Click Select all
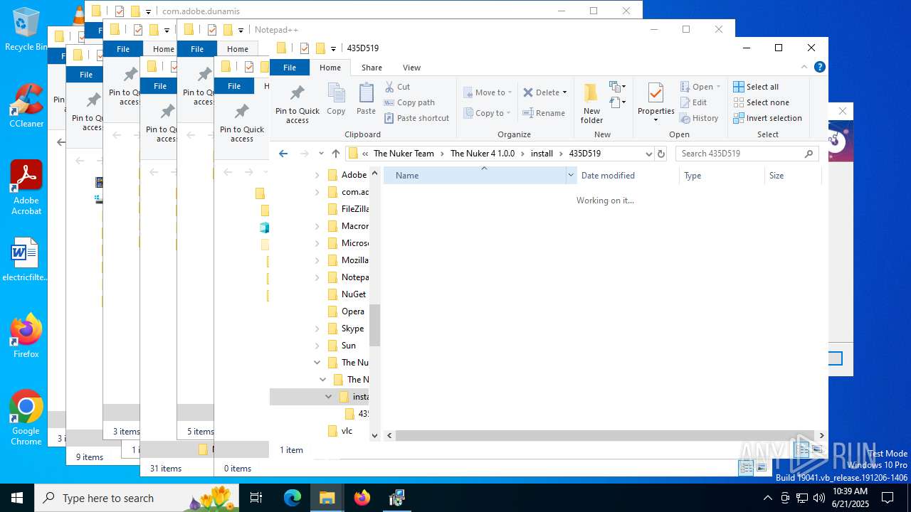Viewport: 911px width, 512px height. [x=756, y=87]
